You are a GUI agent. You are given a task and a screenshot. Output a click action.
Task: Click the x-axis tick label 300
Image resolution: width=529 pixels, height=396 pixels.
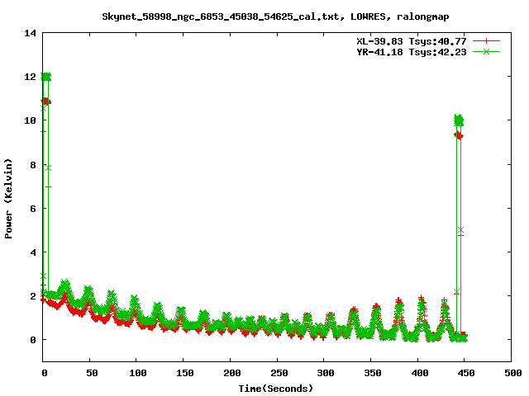pos(326,373)
